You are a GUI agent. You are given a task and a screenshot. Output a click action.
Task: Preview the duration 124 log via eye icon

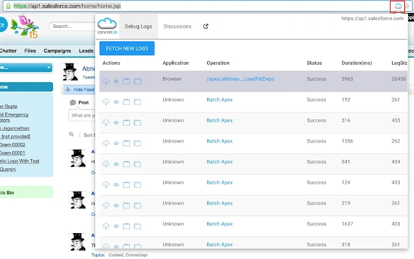click(116, 185)
